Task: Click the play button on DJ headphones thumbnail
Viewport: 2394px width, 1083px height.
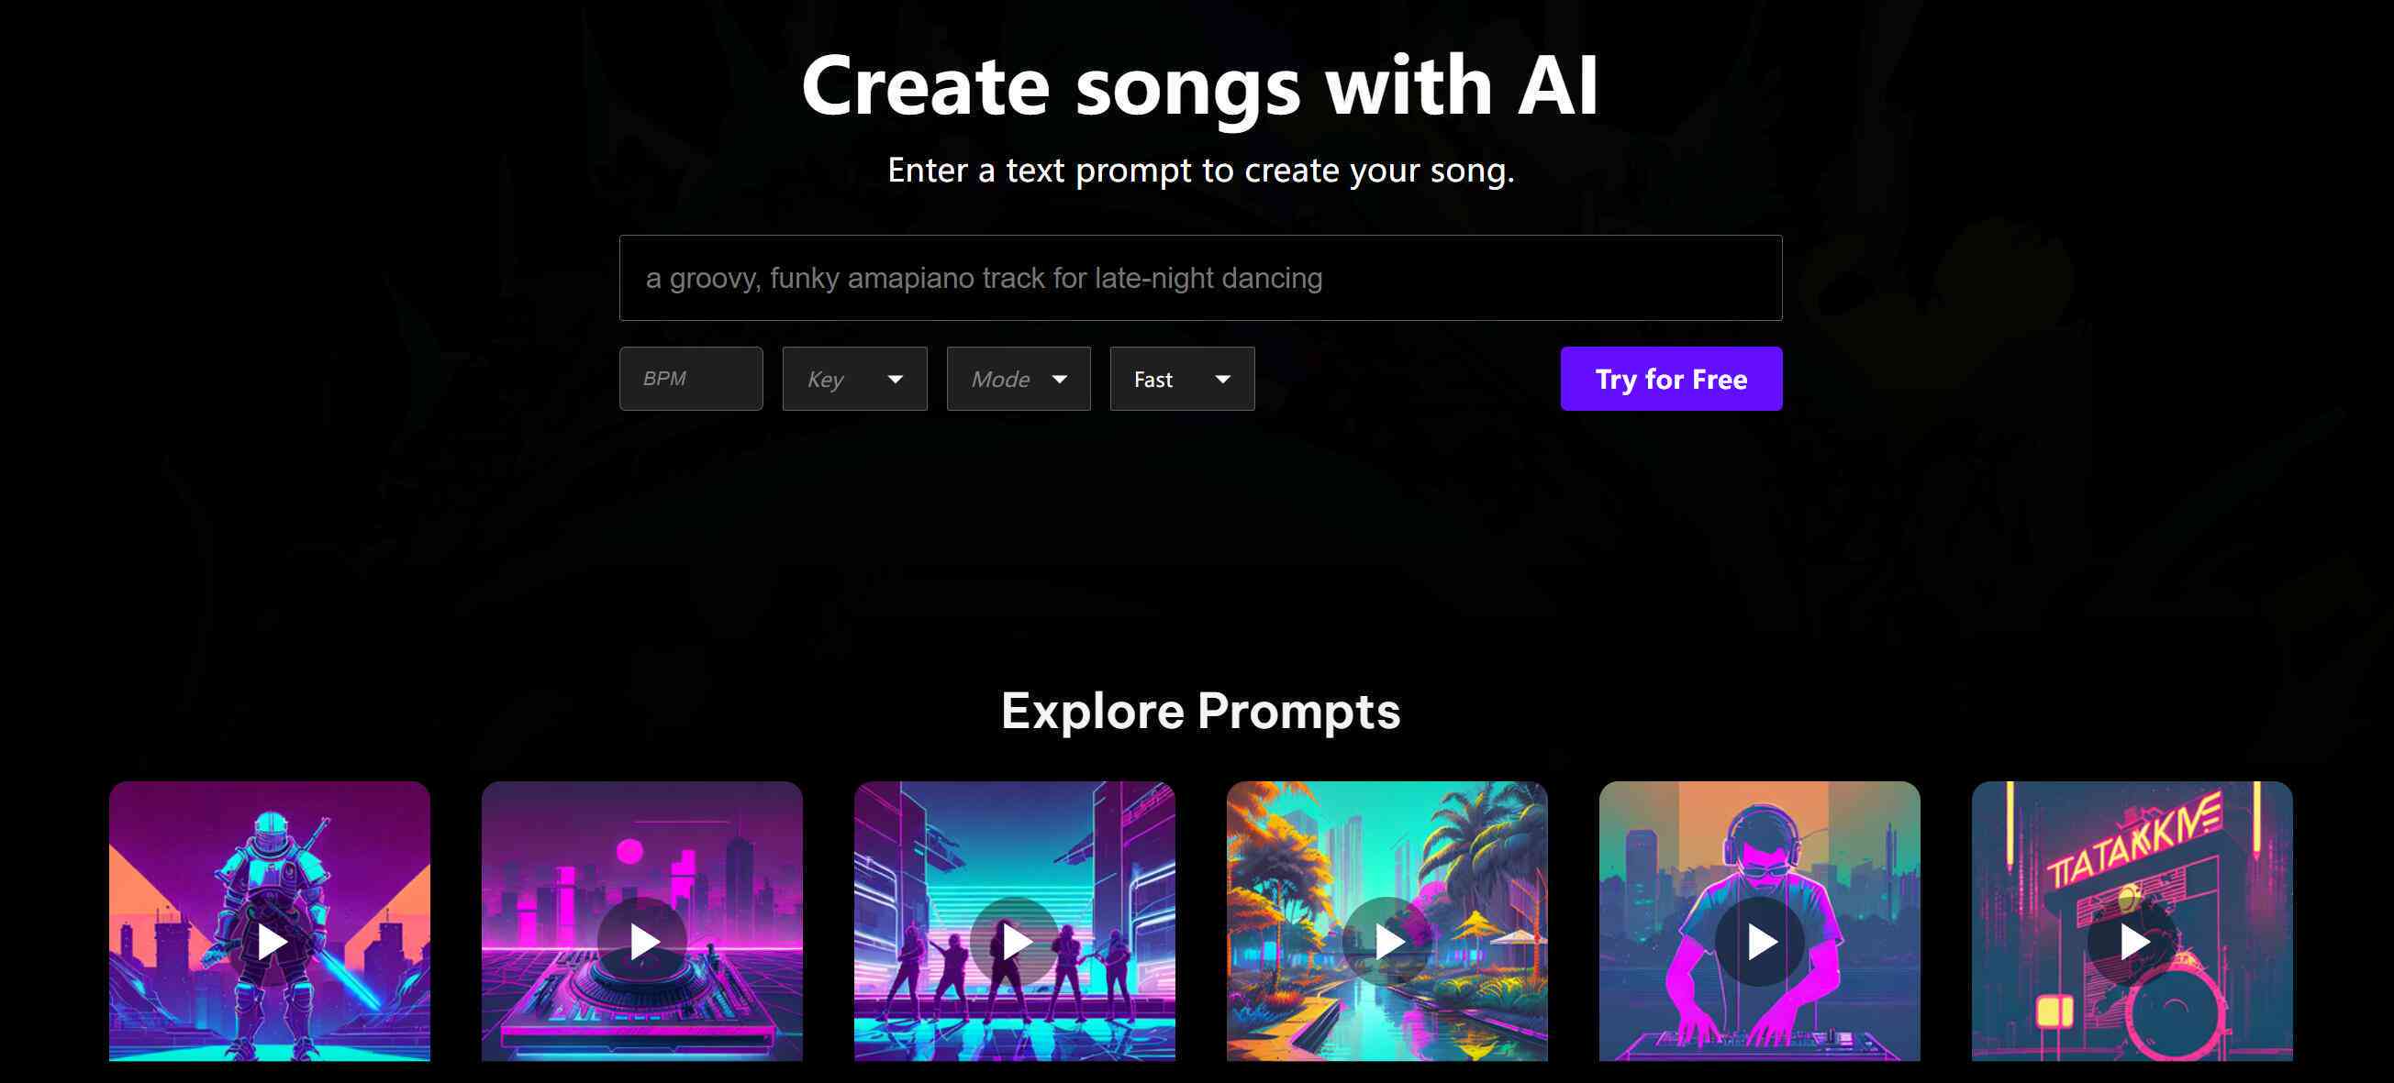Action: coord(1760,940)
